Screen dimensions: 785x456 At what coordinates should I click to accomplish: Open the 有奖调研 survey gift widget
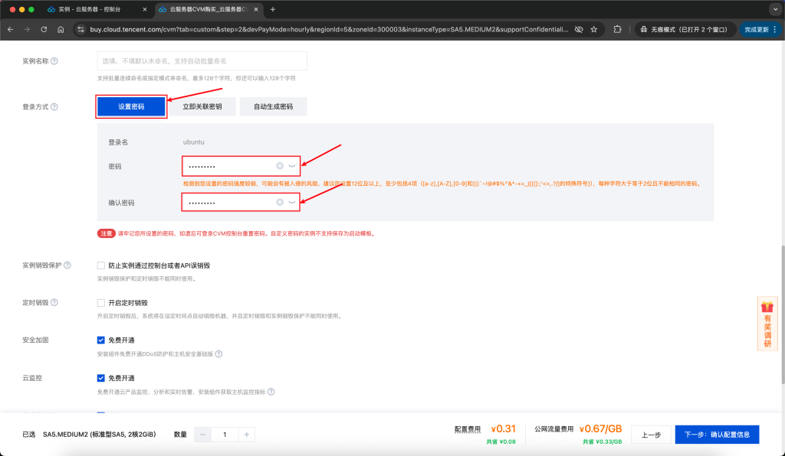click(x=767, y=324)
